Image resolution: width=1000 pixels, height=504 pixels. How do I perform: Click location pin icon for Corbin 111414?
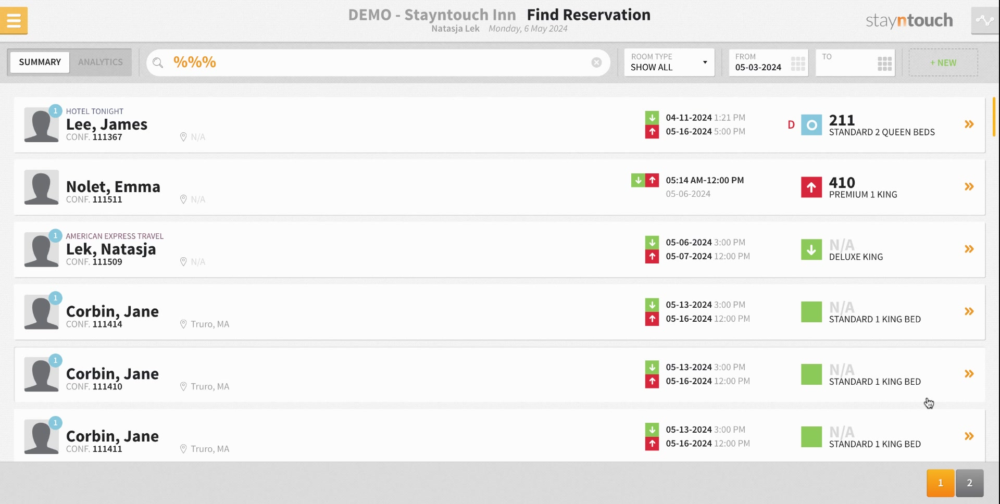tap(183, 324)
